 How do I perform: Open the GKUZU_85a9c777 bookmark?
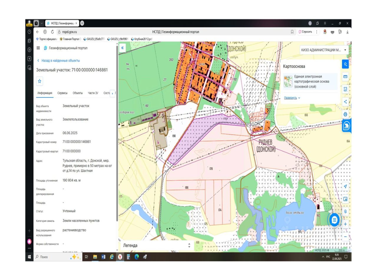coord(94,39)
